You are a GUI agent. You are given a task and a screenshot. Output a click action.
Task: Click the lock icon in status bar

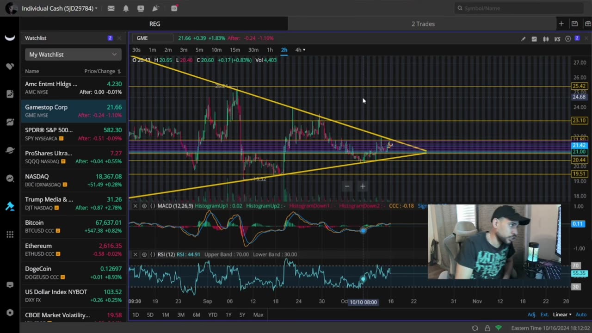(x=487, y=328)
